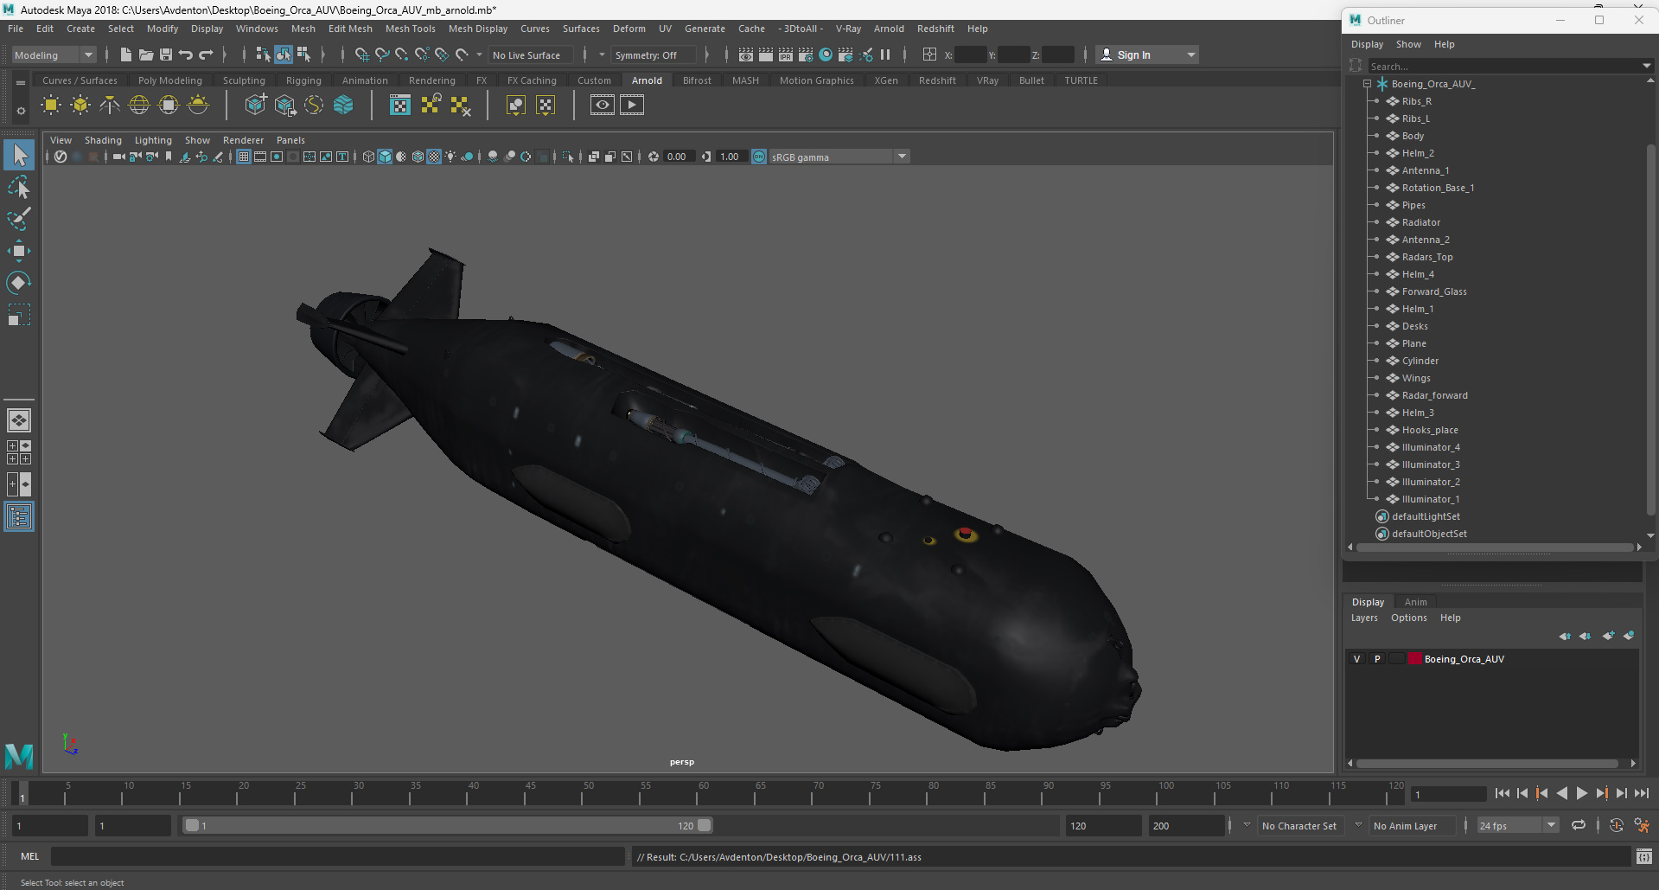Play the animation forwards
The height and width of the screenshot is (890, 1659).
tap(1581, 793)
